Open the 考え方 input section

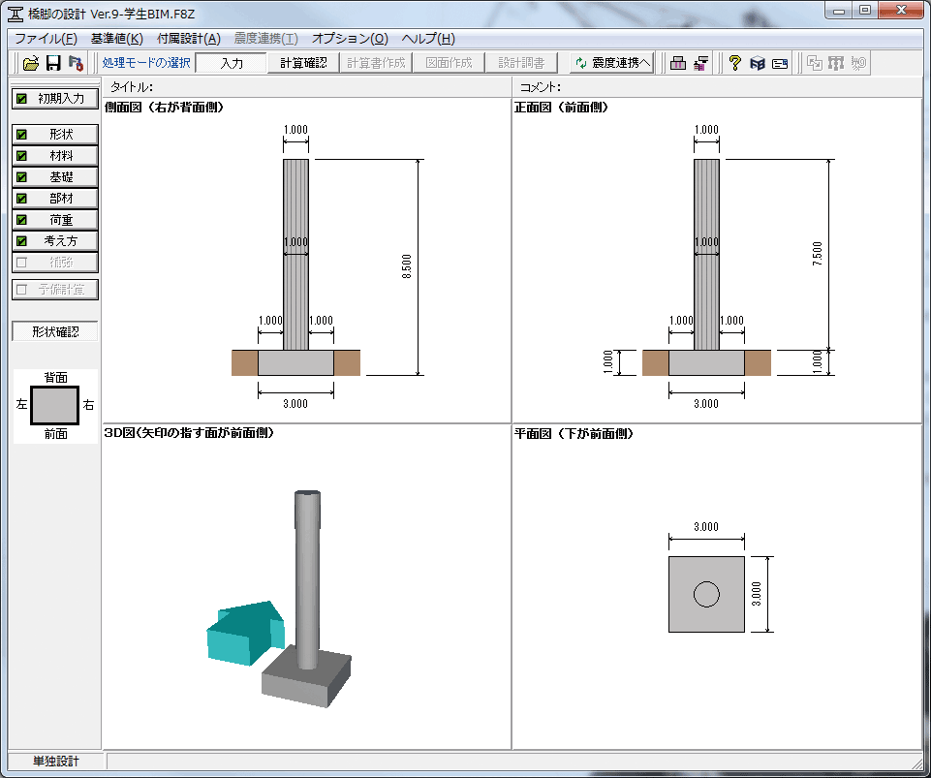tap(55, 241)
